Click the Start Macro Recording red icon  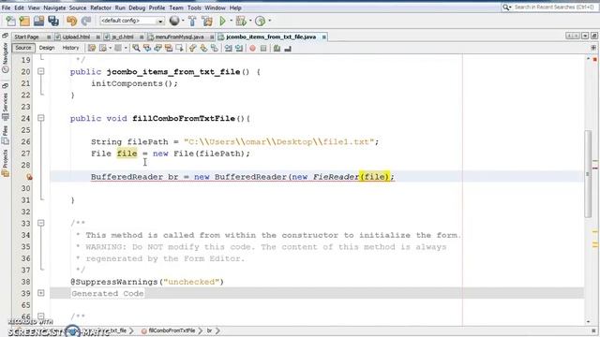pyautogui.click(x=252, y=48)
